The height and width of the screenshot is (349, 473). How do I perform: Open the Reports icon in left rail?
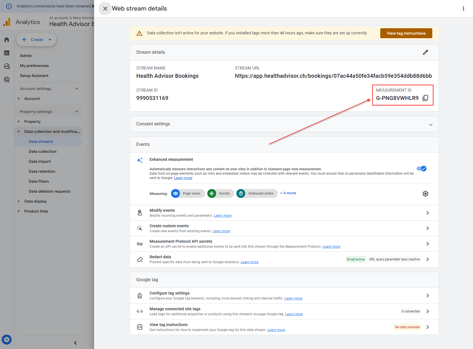(x=7, y=53)
